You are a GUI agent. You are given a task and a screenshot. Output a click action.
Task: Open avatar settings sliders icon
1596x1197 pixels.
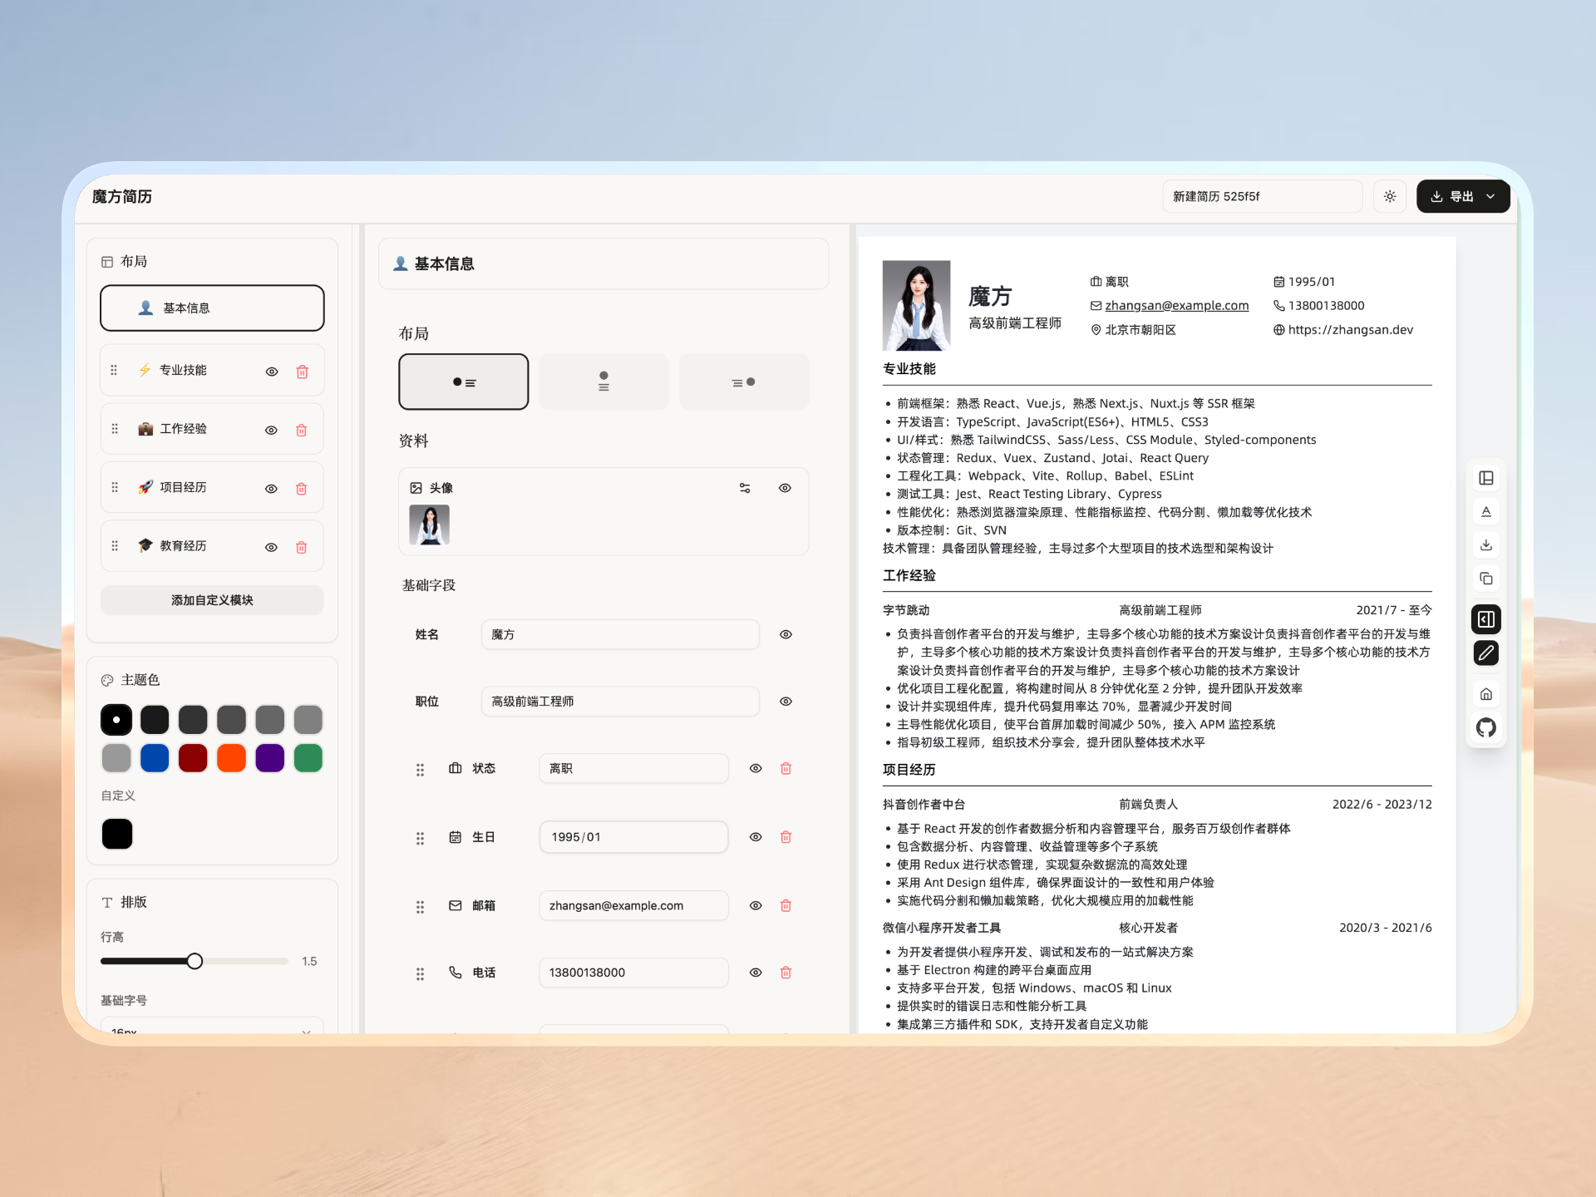tap(745, 488)
